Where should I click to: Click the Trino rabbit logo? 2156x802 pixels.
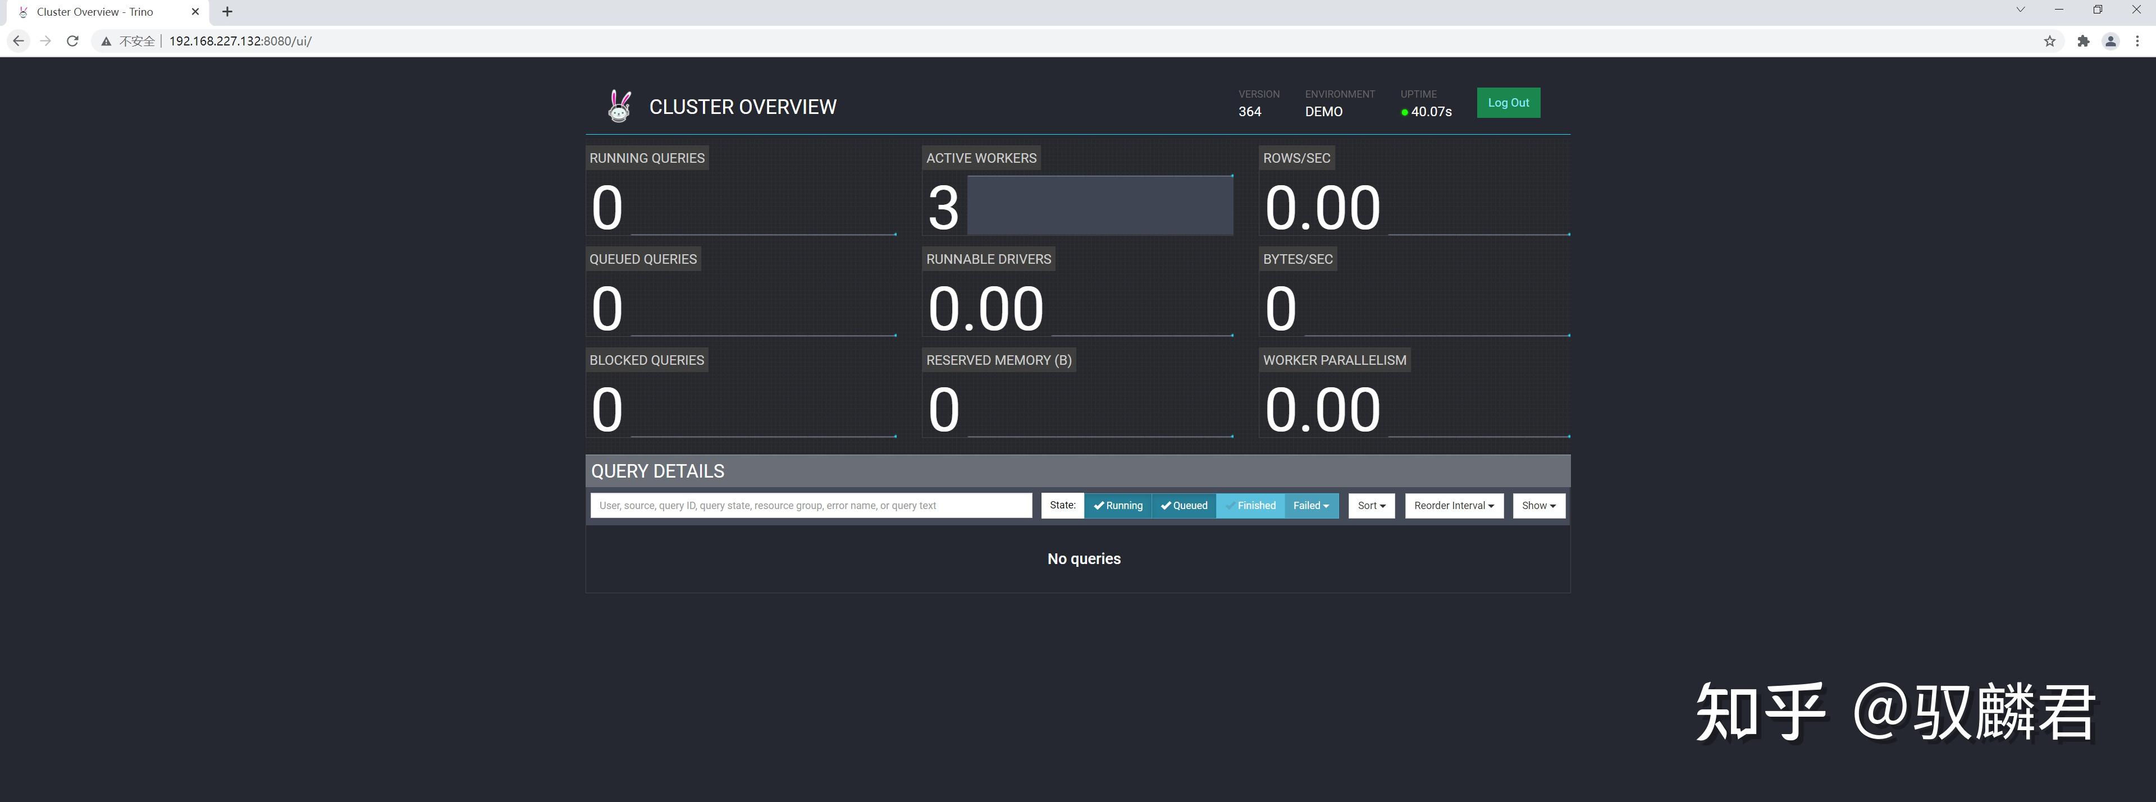619,106
